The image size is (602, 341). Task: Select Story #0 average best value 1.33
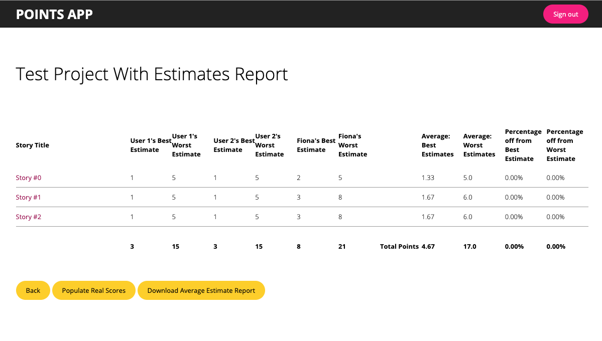coord(428,178)
